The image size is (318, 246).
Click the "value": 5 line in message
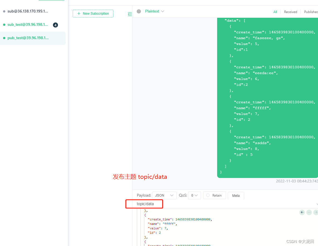[x=246, y=44]
